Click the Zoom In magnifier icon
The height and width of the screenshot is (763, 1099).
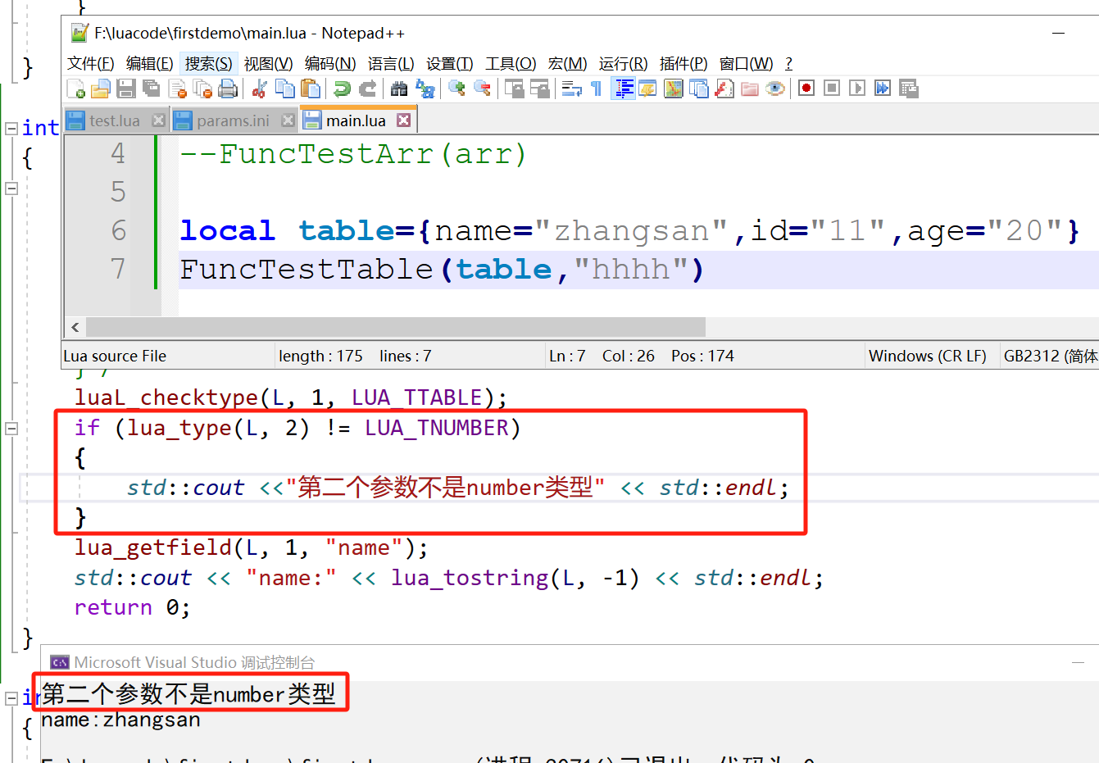pos(456,89)
